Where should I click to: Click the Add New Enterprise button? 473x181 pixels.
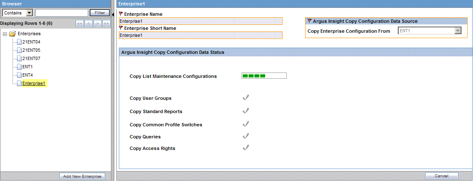click(x=82, y=176)
